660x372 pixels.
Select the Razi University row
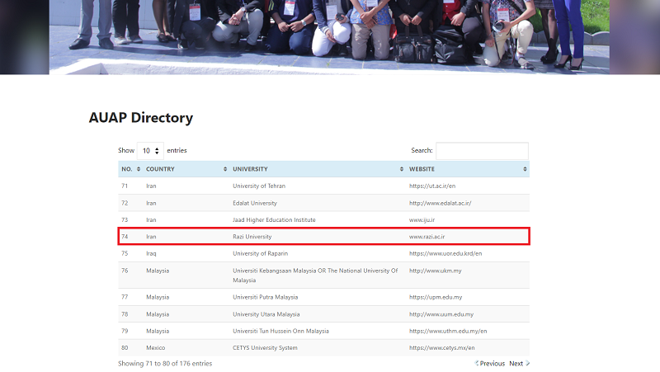[323, 237]
